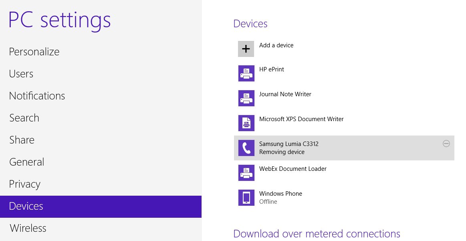Open the General settings category
The width and height of the screenshot is (466, 241).
coord(27,162)
